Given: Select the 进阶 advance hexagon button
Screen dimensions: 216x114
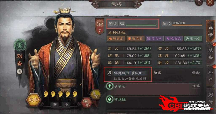Looking at the screenshot, I should tap(33, 100).
